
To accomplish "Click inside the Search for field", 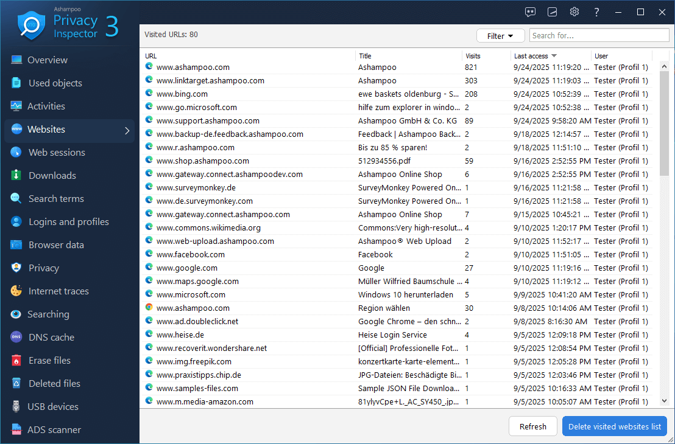I will pos(599,35).
